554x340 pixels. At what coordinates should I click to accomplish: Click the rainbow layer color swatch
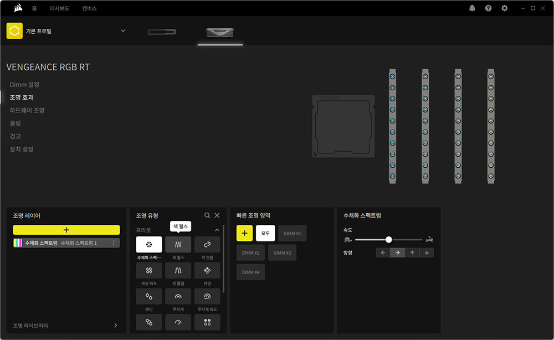point(18,243)
